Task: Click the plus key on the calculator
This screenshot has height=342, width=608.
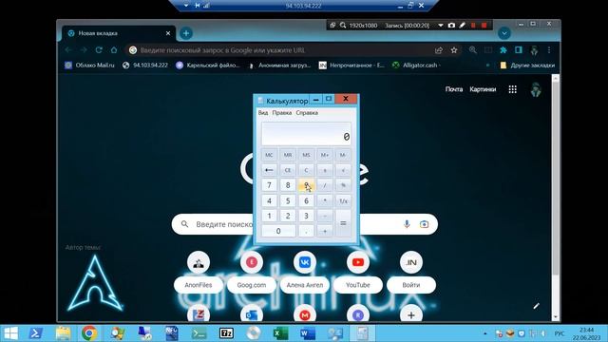Action: pos(325,231)
